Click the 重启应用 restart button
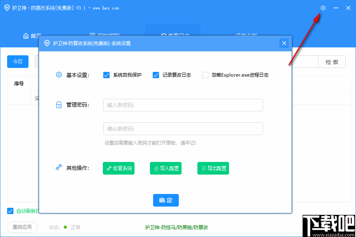Image resolution: width=356 pixels, height=237 pixels. 22,227
